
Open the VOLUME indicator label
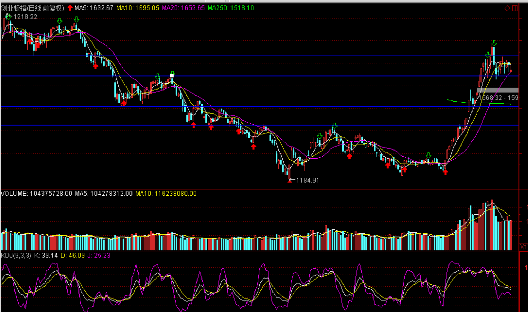click(x=14, y=194)
